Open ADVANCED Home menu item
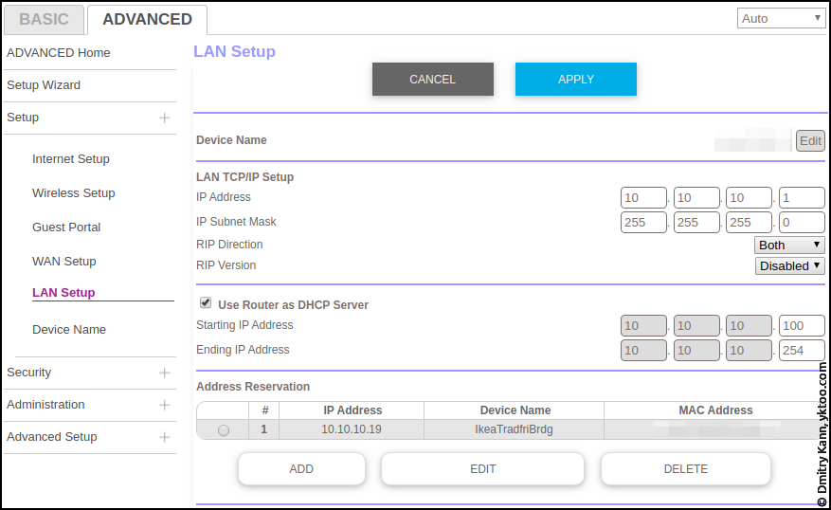Screen dimensions: 831x510 click(x=59, y=53)
